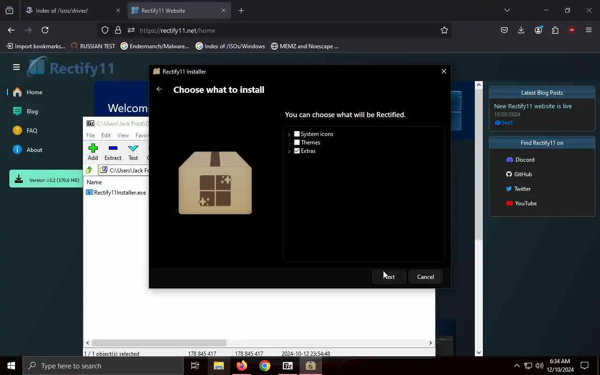
Task: Select Rectify11Installer.exe in 7-Zip list
Action: (x=116, y=193)
